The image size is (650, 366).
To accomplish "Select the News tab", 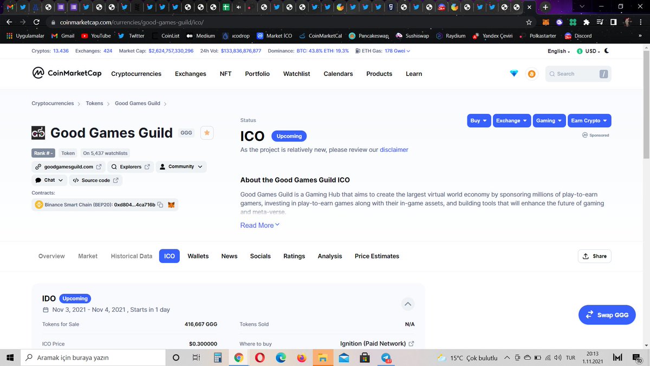I will (x=229, y=256).
